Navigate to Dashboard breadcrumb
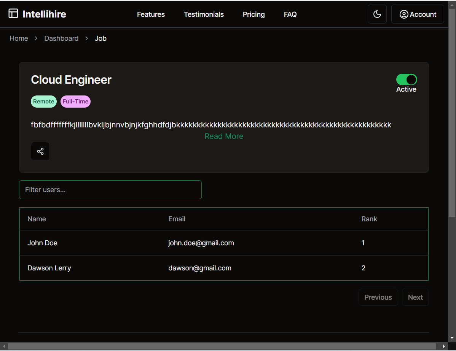The height and width of the screenshot is (351, 456). tap(61, 38)
